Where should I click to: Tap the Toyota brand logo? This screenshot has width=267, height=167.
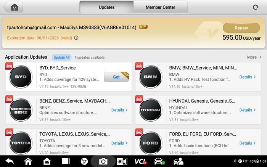(x=21, y=143)
